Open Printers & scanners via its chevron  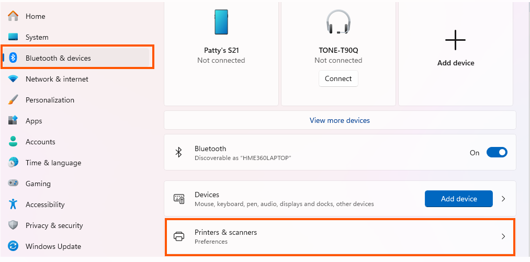[x=503, y=236]
